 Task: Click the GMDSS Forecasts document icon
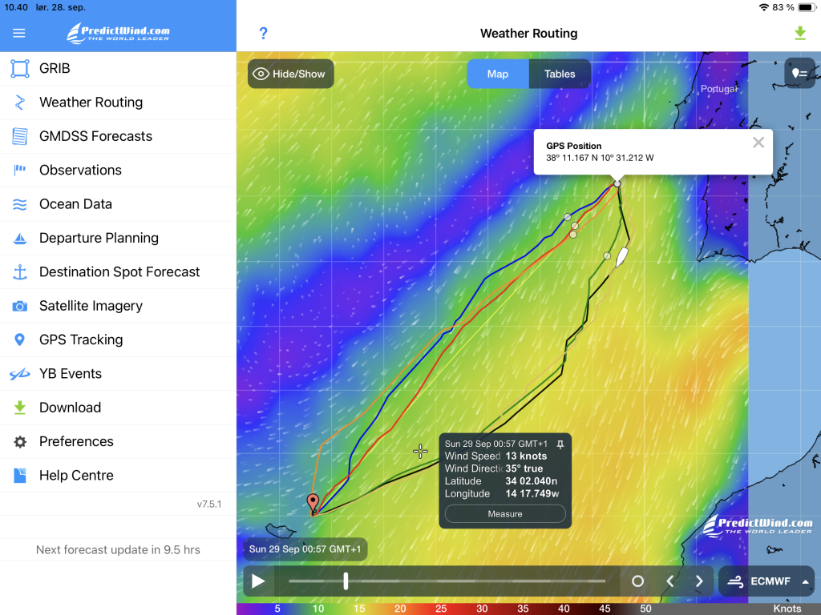coord(20,136)
